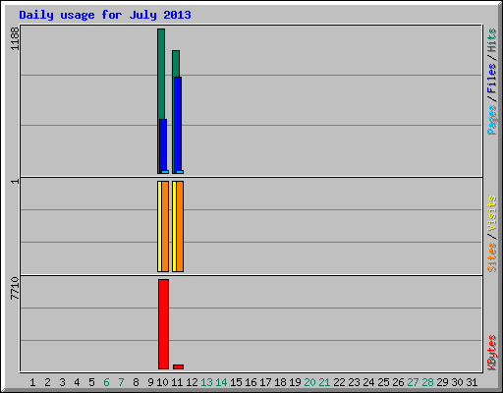The image size is (503, 393).
Task: Click the yellow Visits bar for day 11
Action: point(174,226)
